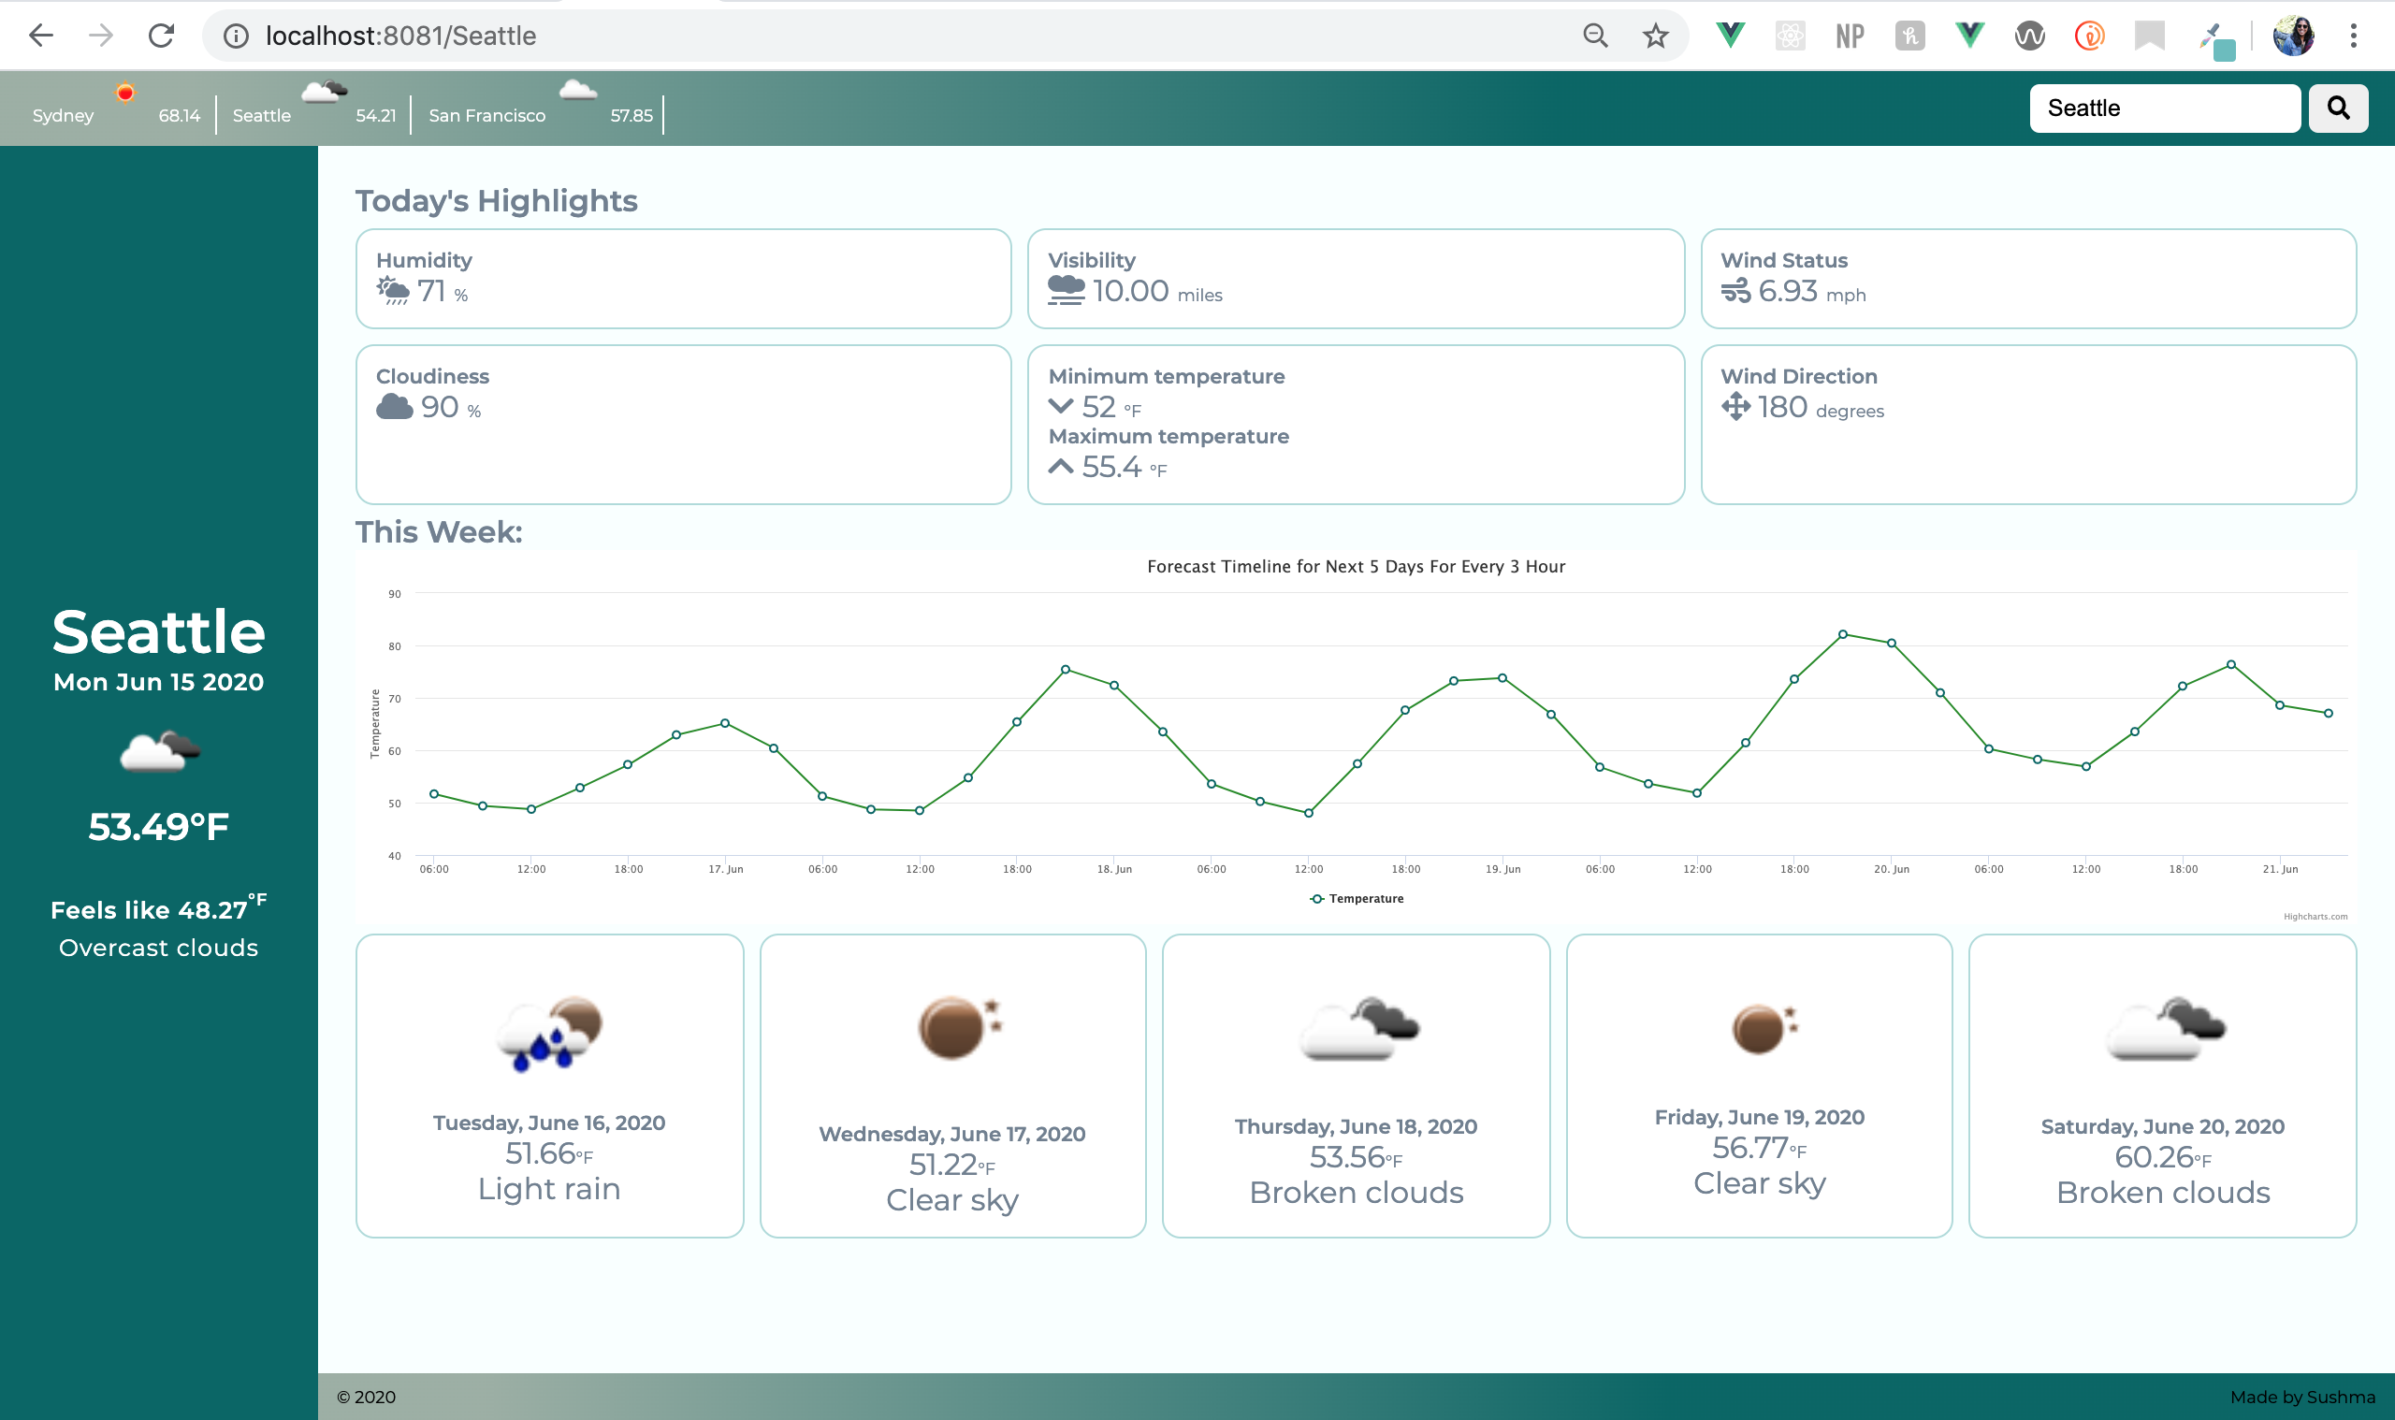The image size is (2395, 1420).
Task: Toggle the Temperature series legend
Action: click(x=1357, y=899)
